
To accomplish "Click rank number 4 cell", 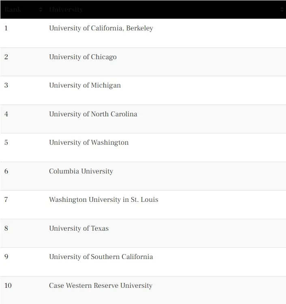I will coord(6,114).
